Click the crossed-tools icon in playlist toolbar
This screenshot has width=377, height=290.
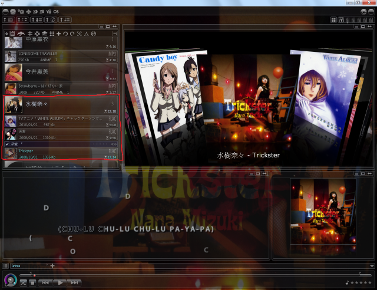point(80,34)
